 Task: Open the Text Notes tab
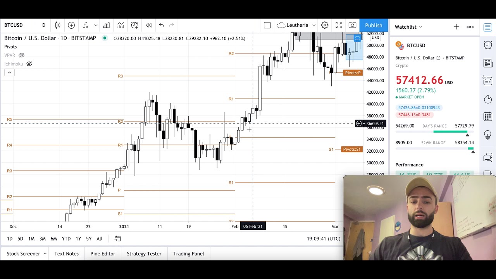[x=67, y=254]
